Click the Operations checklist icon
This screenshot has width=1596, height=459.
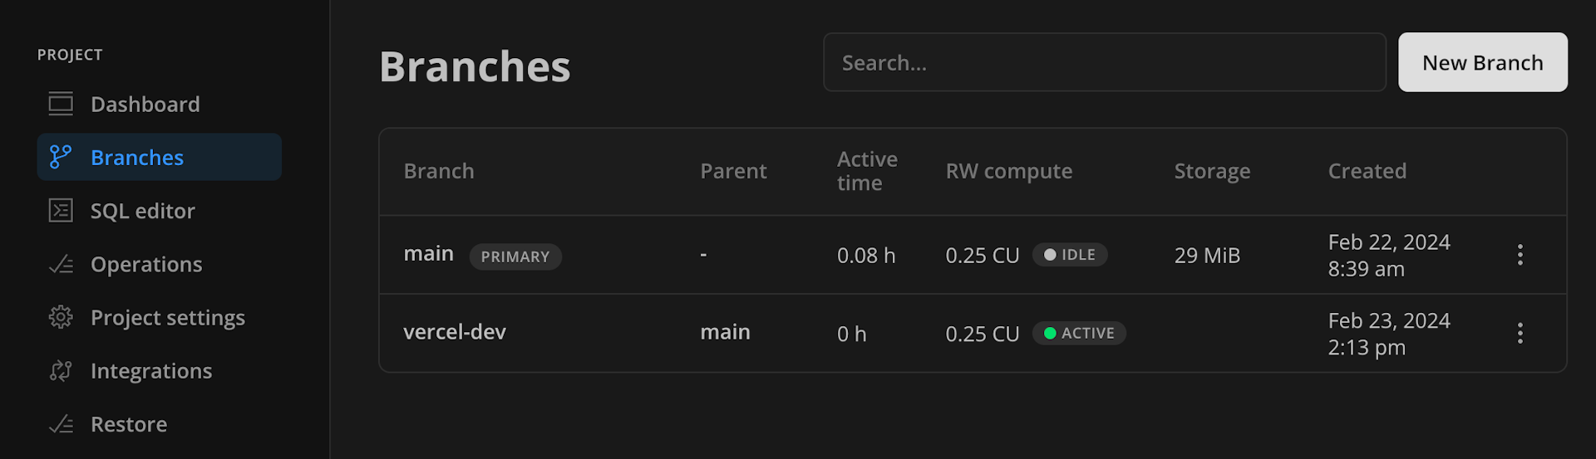(x=61, y=264)
